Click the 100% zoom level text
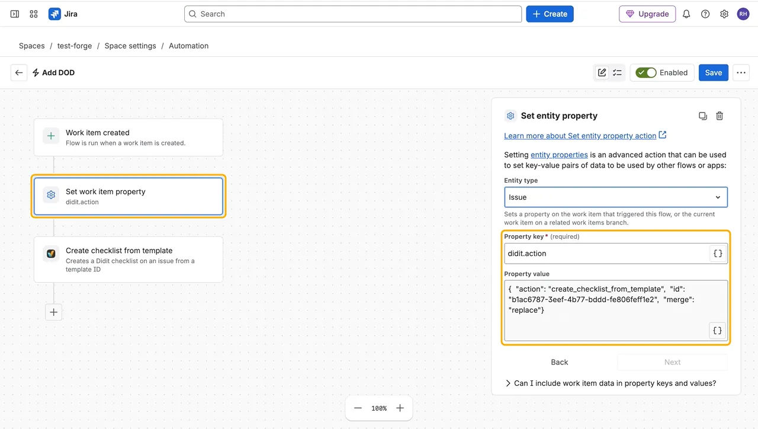This screenshot has height=429, width=758. click(379, 408)
